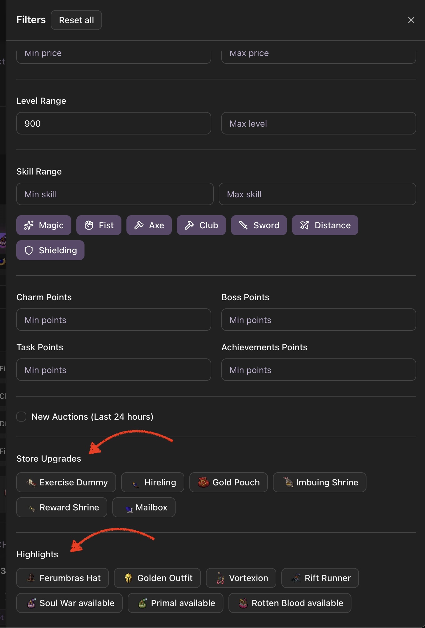This screenshot has width=425, height=628.
Task: Click the Hireling sprite icon
Action: point(136,485)
